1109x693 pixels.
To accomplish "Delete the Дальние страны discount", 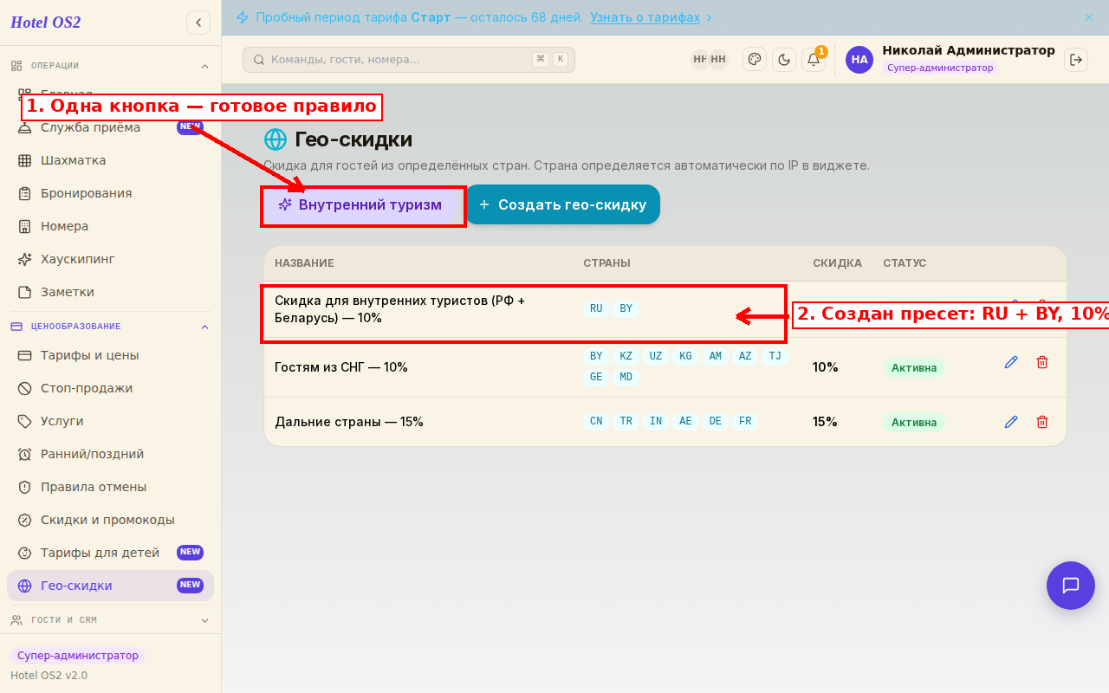I will (x=1042, y=422).
